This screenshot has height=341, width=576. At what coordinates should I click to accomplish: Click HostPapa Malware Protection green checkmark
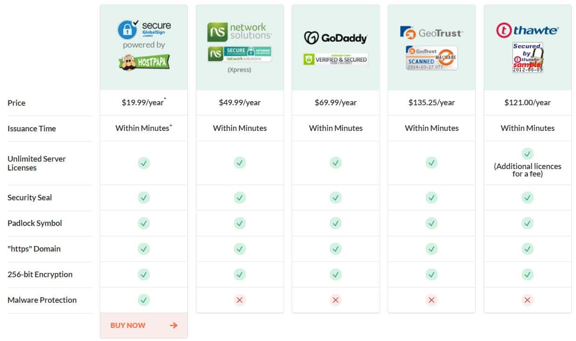click(144, 300)
